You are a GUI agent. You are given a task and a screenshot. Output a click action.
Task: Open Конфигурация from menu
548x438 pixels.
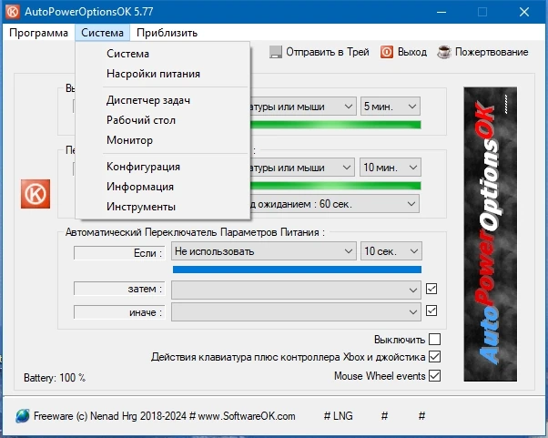(x=163, y=167)
